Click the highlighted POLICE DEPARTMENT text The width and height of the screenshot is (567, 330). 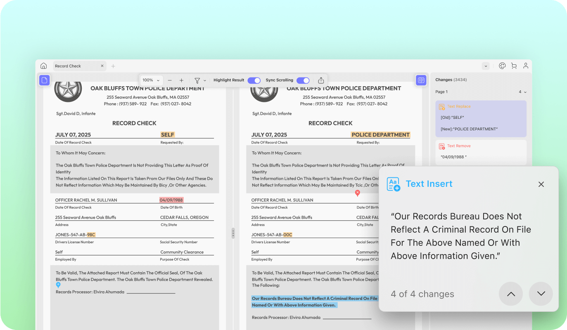click(381, 134)
